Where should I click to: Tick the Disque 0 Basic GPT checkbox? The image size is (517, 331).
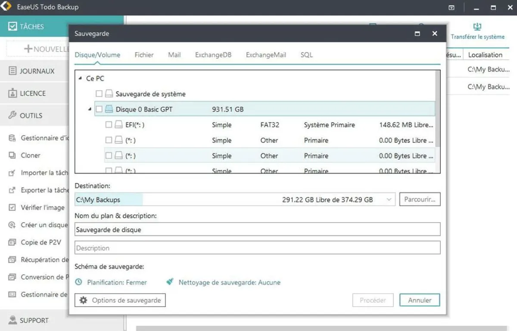pos(99,109)
